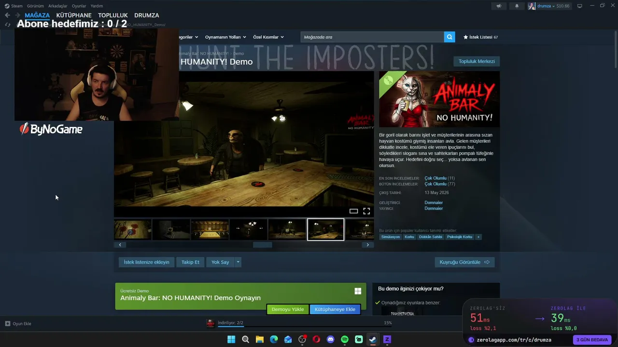Open Windows taskbar search
Screen dimensions: 618x347
(x=245, y=339)
